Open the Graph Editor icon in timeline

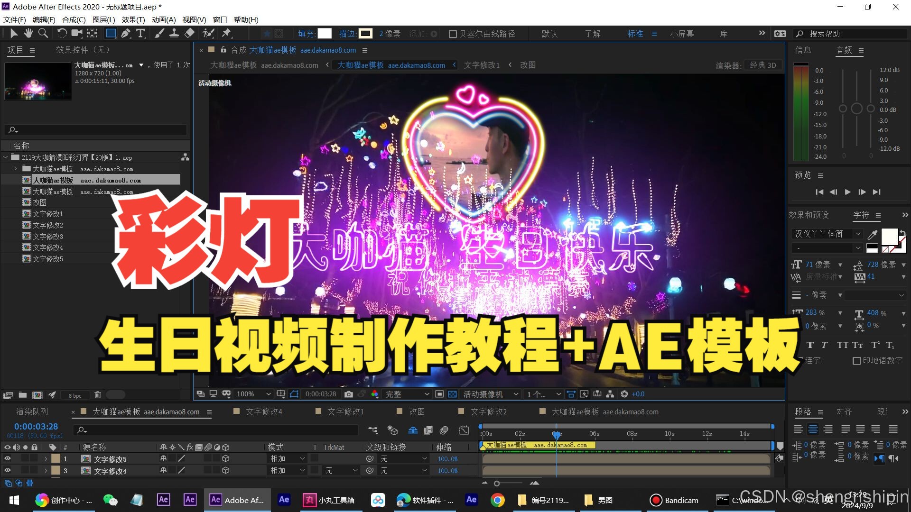(464, 430)
